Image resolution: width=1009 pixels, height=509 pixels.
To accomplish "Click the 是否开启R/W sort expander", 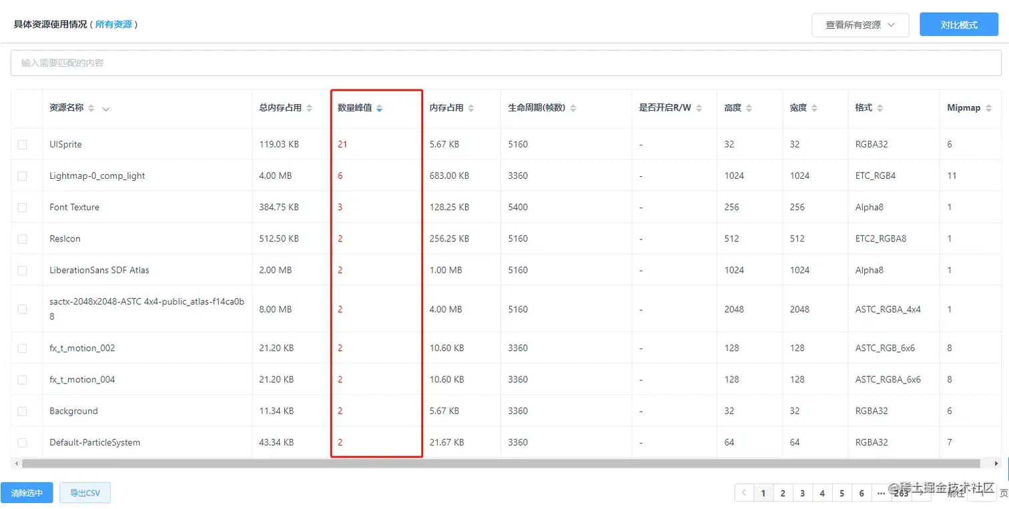I will (699, 107).
